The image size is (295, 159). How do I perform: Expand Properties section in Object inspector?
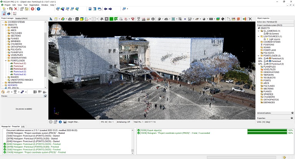pos(292,118)
